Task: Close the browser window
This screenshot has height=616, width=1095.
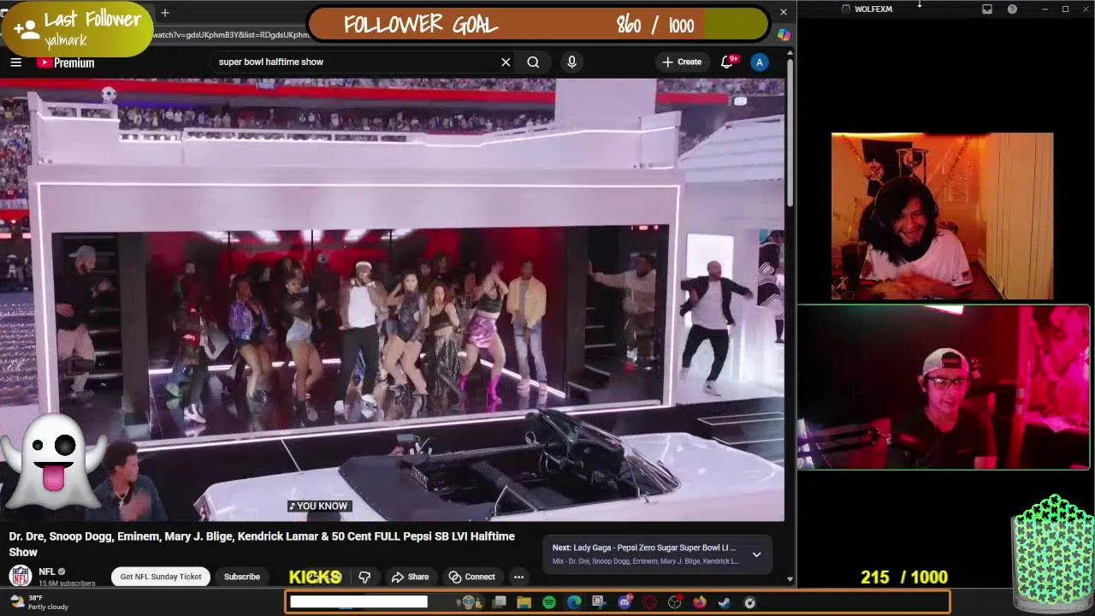Action: 783,12
